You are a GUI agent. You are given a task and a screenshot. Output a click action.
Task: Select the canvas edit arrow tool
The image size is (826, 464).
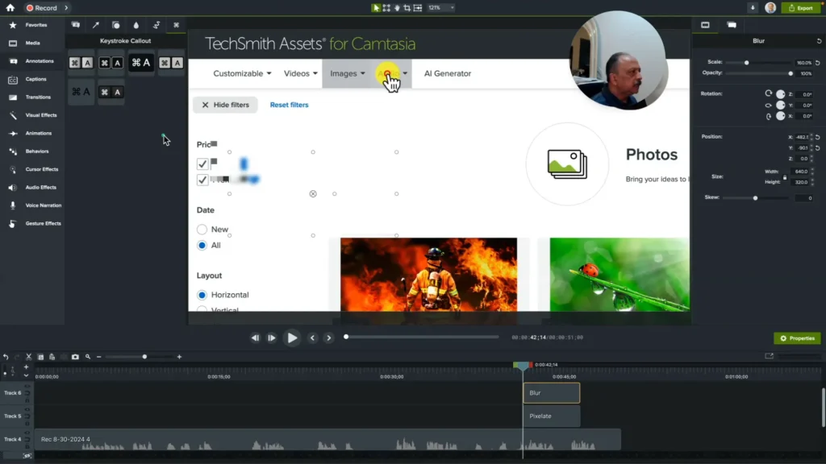click(376, 8)
